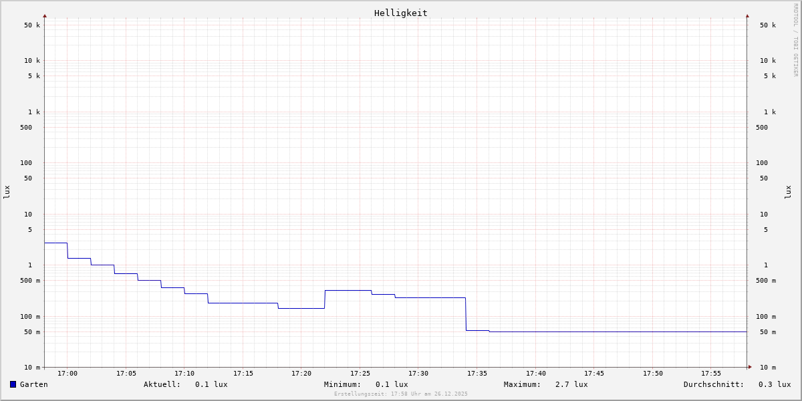Viewport: 802px width, 401px height.
Task: Click the Erstellungszeit timestamp footer text
Action: click(x=401, y=394)
